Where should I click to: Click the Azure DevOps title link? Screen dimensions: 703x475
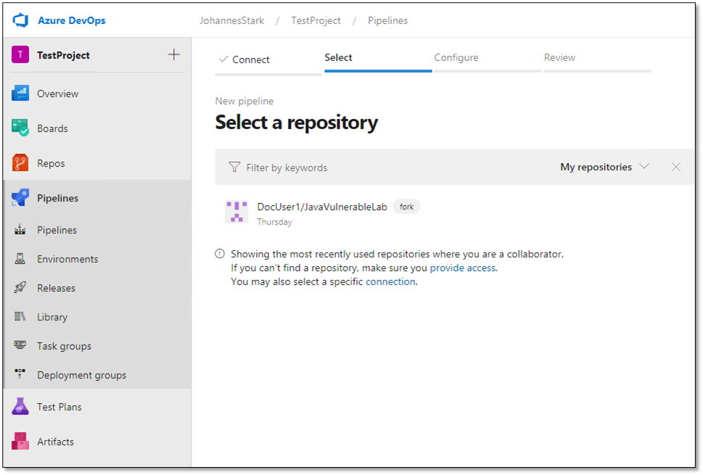coord(72,20)
